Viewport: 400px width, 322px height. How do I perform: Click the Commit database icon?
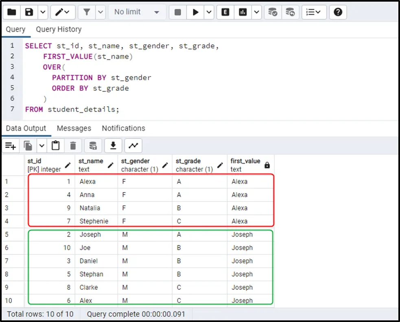pos(273,12)
